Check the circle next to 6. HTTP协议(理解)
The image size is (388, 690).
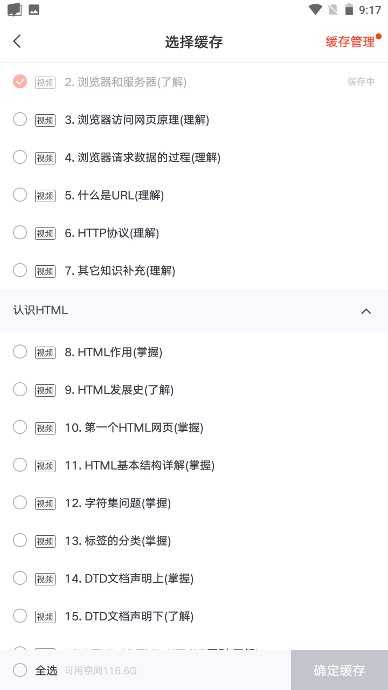pos(20,232)
